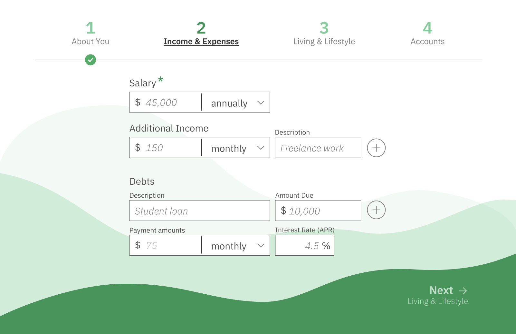The image size is (516, 334).
Task: Click the step progress line
Action: [x=258, y=60]
